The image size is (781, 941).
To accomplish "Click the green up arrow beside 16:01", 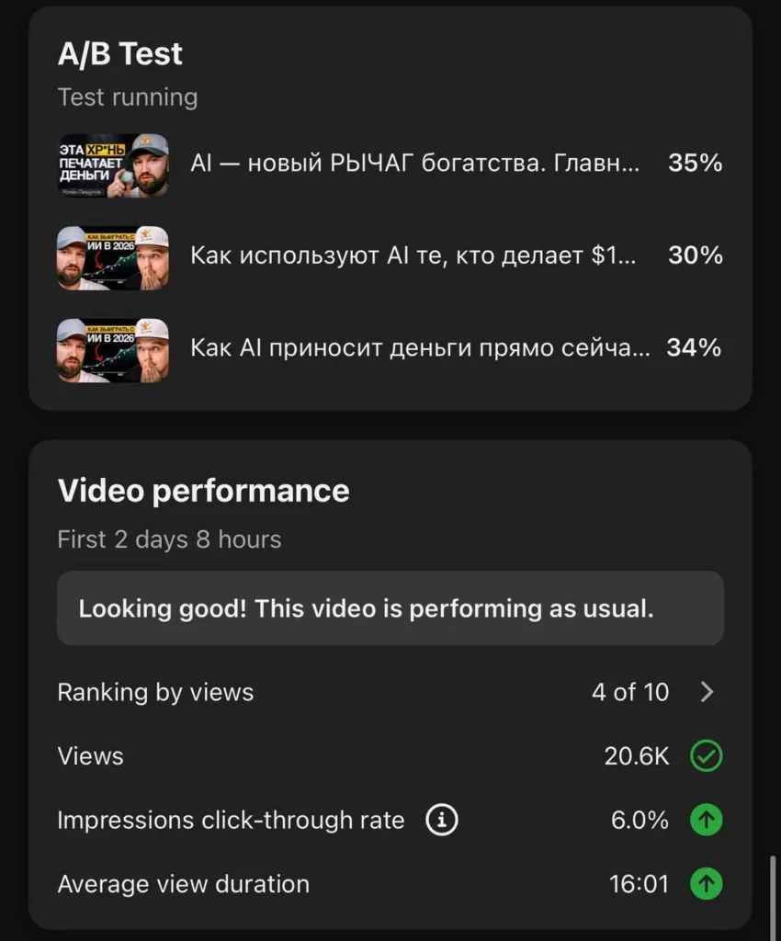I will click(707, 884).
